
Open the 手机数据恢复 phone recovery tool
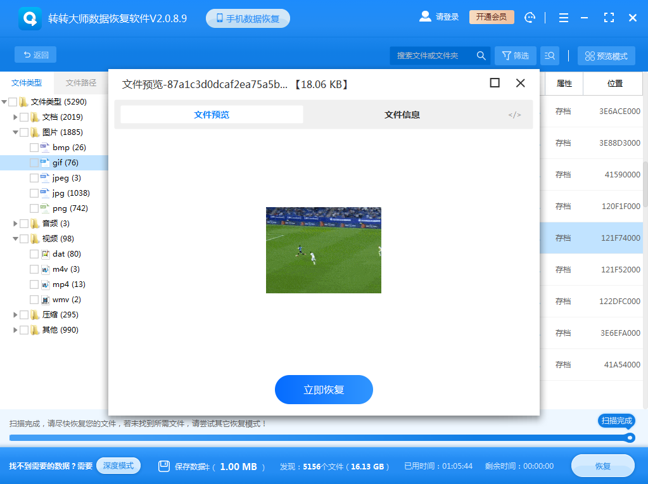(248, 18)
